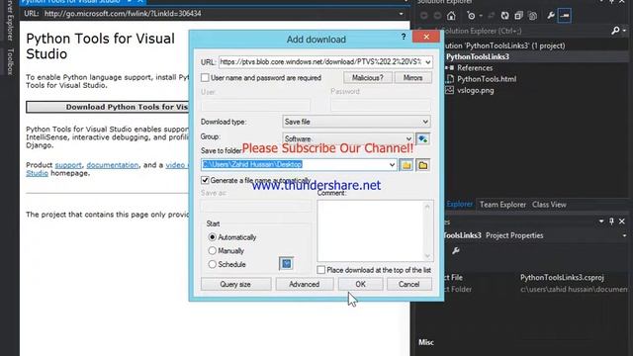Click the search magnifier in Solution Explorer
Viewport: 633px width, 356px height.
pyautogui.click(x=615, y=31)
